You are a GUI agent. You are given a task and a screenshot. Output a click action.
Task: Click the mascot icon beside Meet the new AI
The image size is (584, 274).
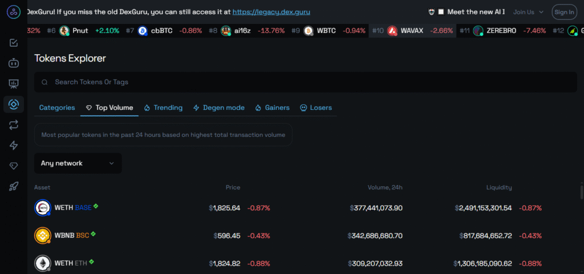(431, 12)
